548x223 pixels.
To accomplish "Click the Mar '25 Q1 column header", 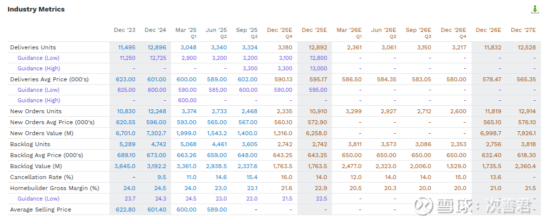I will pyautogui.click(x=186, y=32).
